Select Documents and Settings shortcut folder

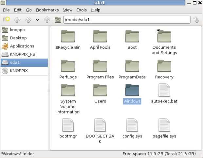click(x=164, y=36)
